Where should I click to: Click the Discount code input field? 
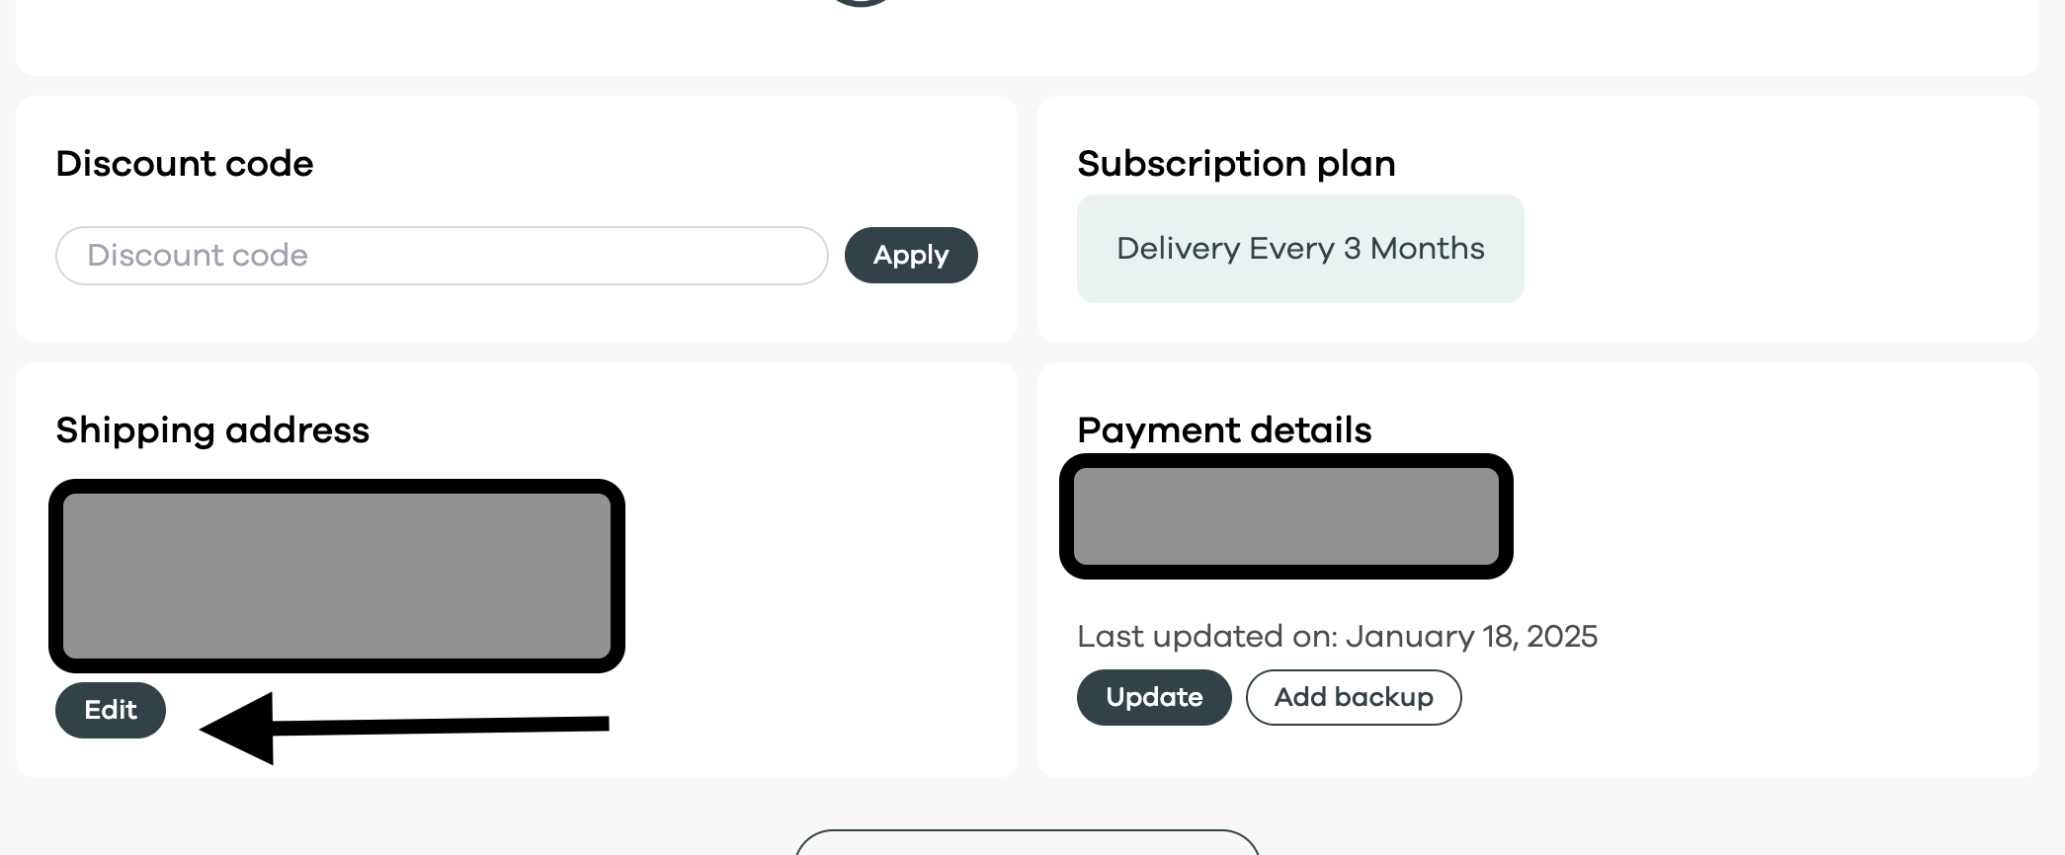tap(442, 256)
